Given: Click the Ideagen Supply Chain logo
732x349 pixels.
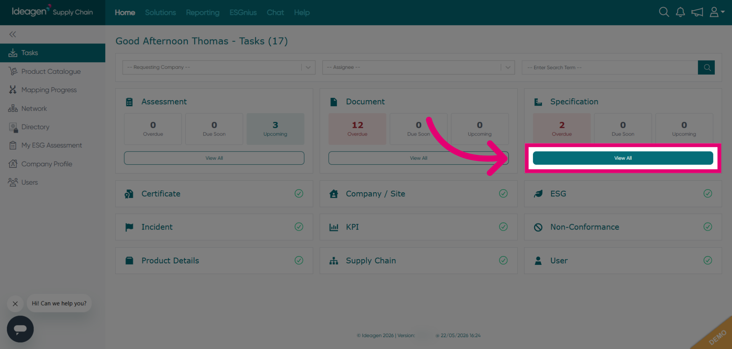Looking at the screenshot, I should (x=52, y=11).
